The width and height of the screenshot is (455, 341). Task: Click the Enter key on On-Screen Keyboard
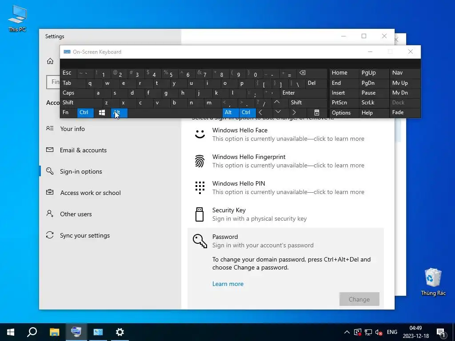[303, 93]
